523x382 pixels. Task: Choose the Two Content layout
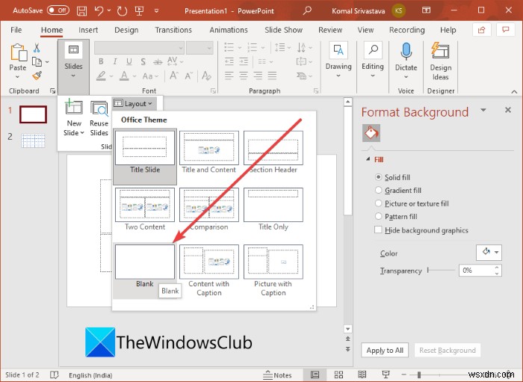coord(145,209)
